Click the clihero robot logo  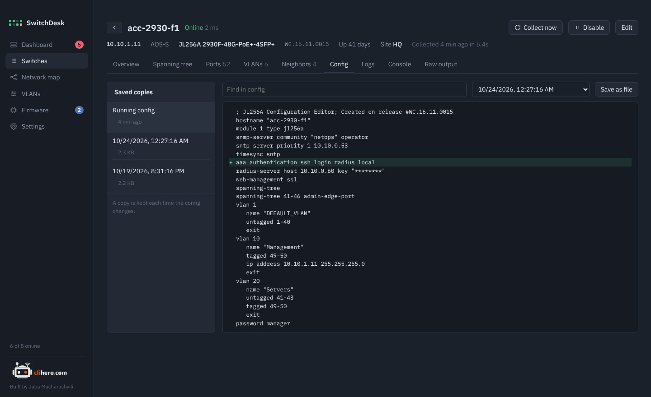(22, 371)
